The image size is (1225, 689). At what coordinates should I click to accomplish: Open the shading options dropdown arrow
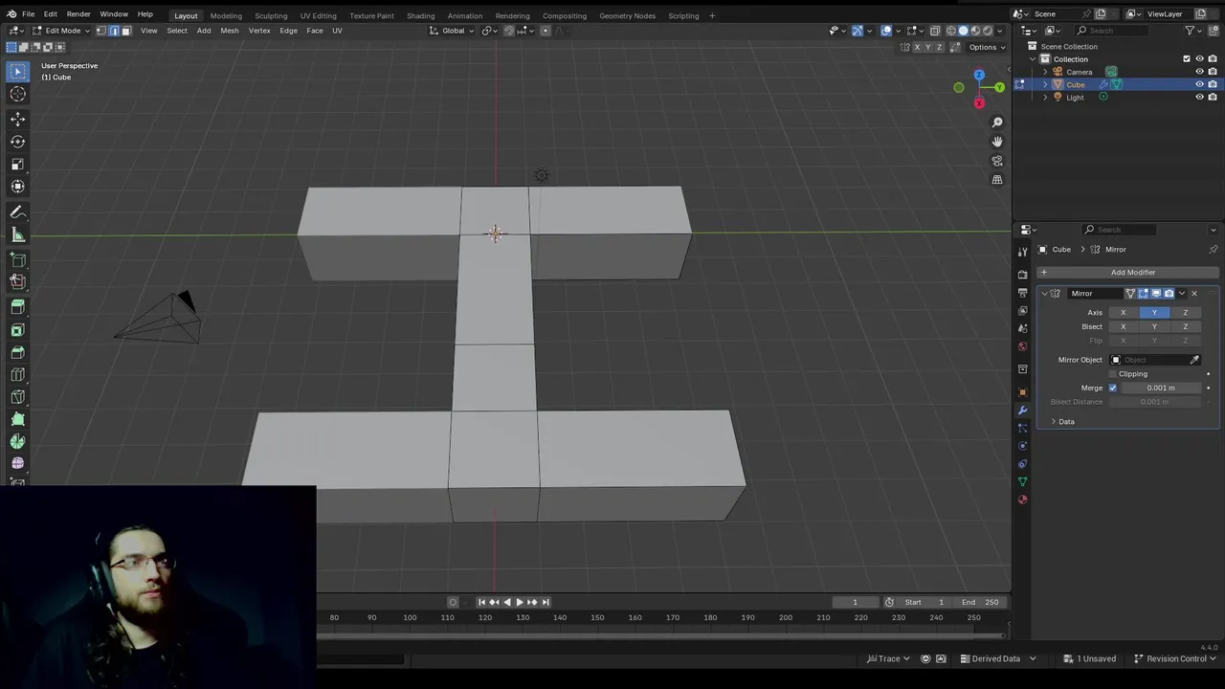(x=1001, y=31)
